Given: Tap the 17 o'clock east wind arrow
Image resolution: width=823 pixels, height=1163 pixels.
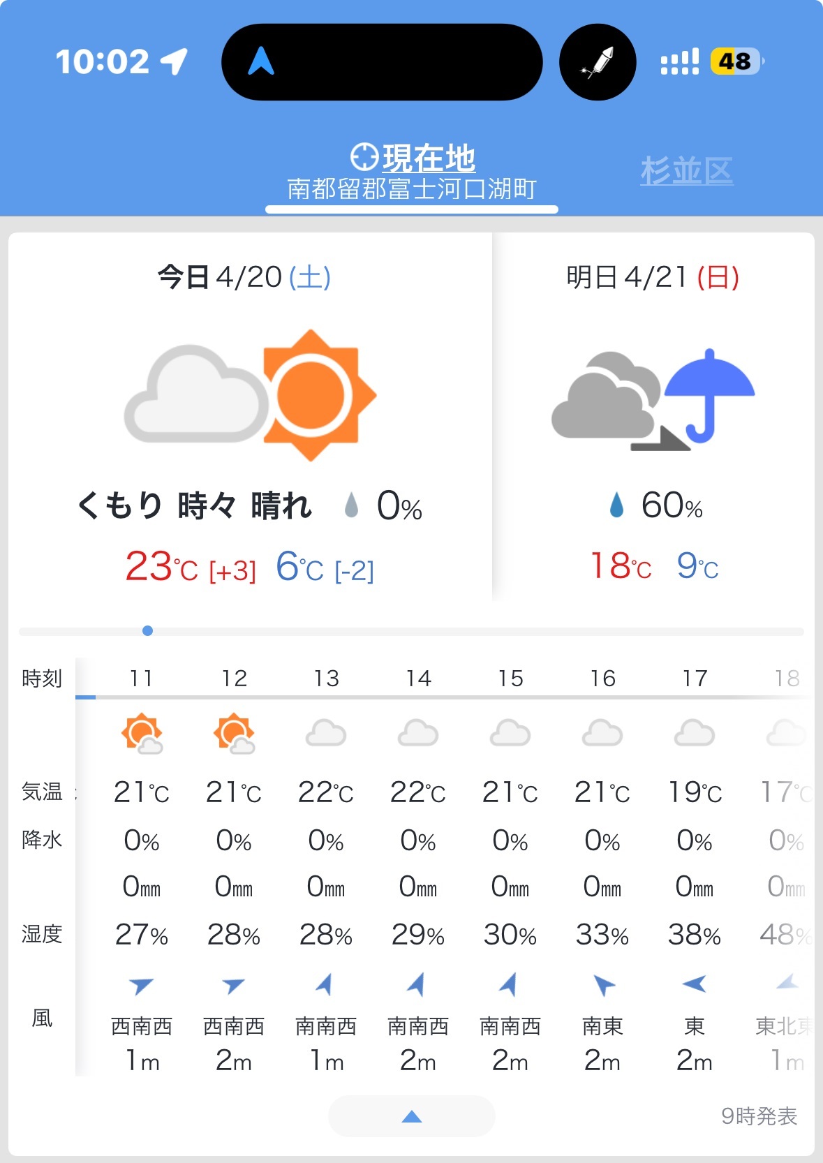Looking at the screenshot, I should point(695,984).
